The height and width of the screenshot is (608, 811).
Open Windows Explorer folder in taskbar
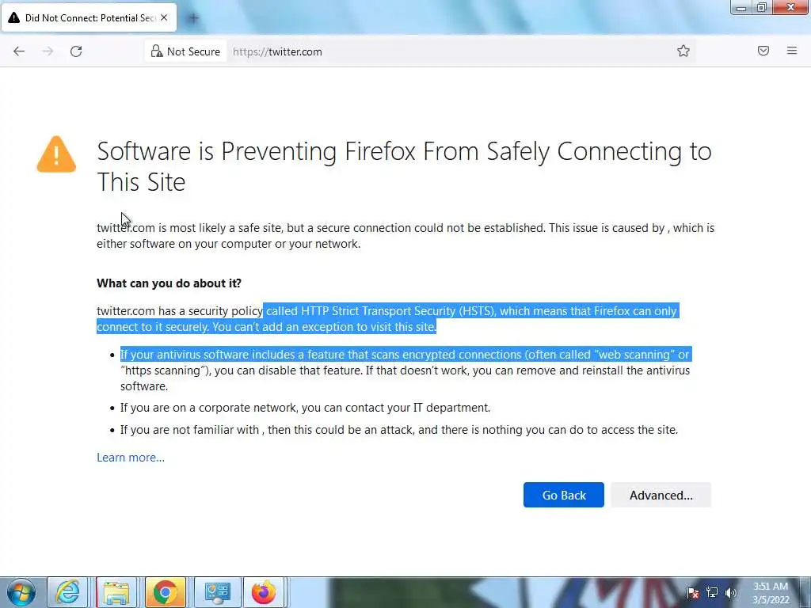[x=116, y=592]
